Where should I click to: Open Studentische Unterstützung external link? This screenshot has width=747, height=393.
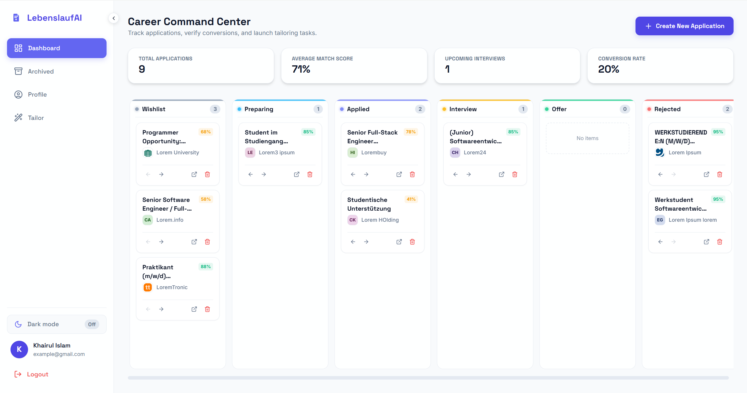(x=399, y=242)
